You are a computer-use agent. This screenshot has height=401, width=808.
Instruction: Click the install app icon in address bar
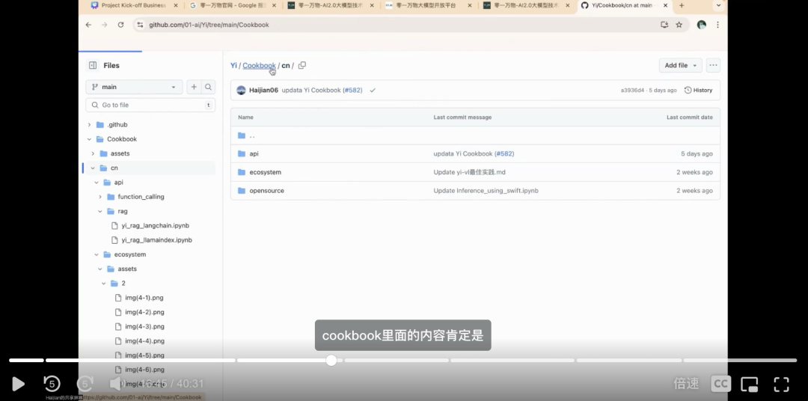tap(664, 25)
